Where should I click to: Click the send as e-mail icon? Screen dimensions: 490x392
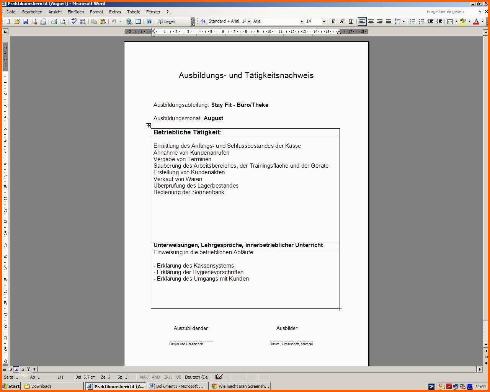(43, 21)
